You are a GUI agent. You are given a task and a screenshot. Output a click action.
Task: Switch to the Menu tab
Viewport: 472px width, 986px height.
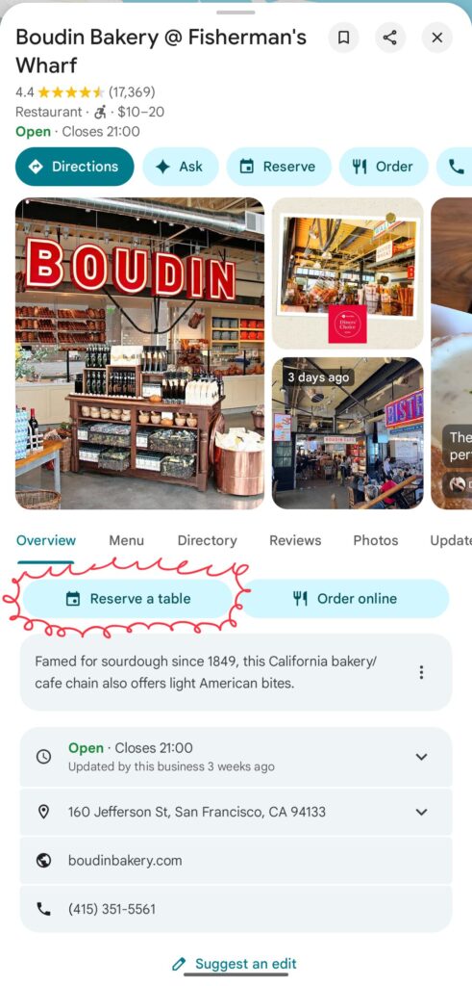tap(126, 540)
